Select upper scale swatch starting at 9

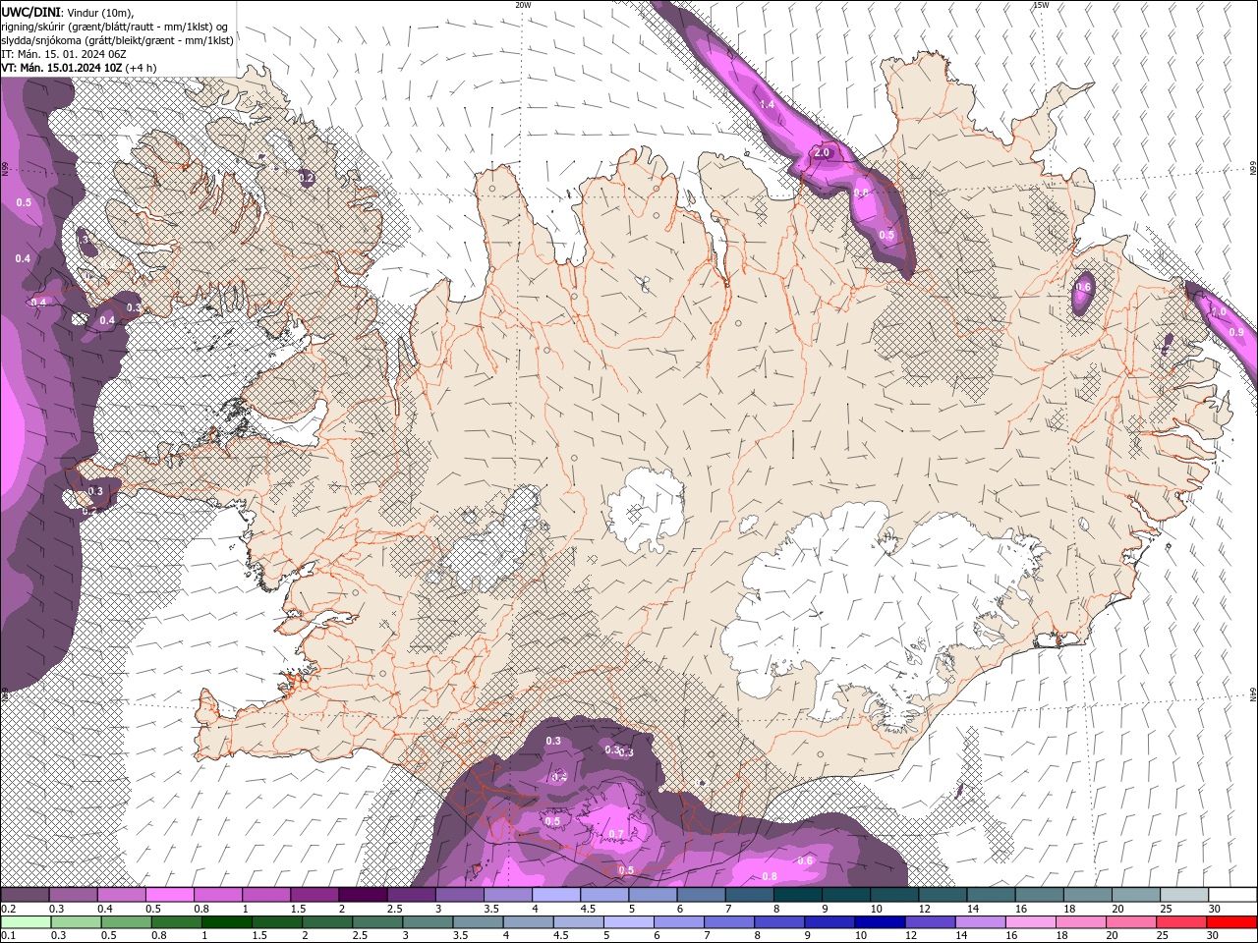click(845, 895)
